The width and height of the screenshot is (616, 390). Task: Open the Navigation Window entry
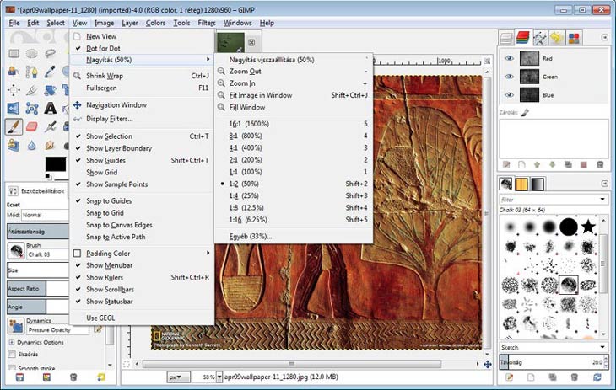[x=116, y=105]
